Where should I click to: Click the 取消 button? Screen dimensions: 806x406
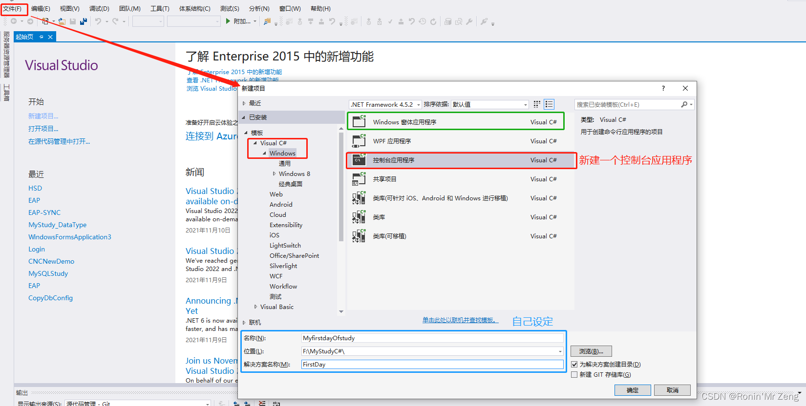pyautogui.click(x=672, y=390)
